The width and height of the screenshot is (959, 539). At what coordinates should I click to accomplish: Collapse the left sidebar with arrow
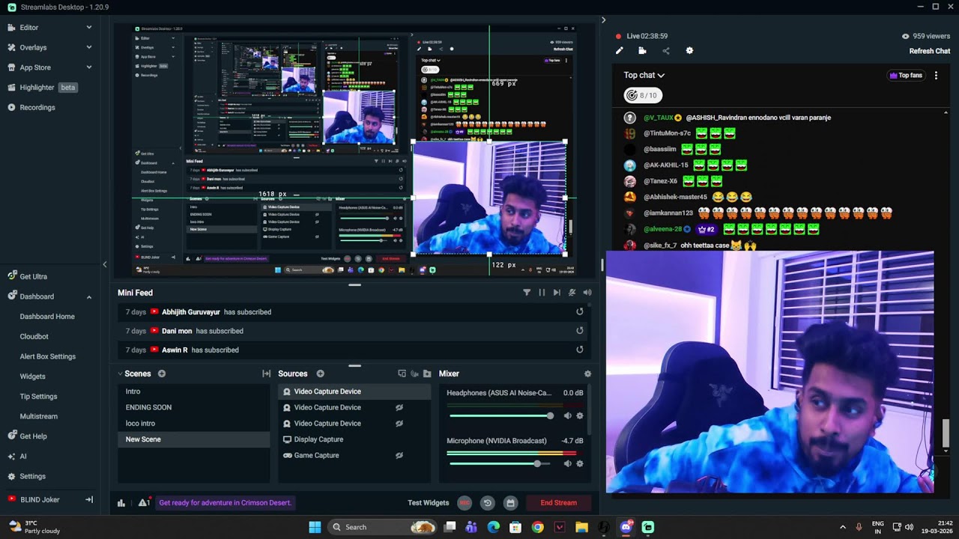104,264
